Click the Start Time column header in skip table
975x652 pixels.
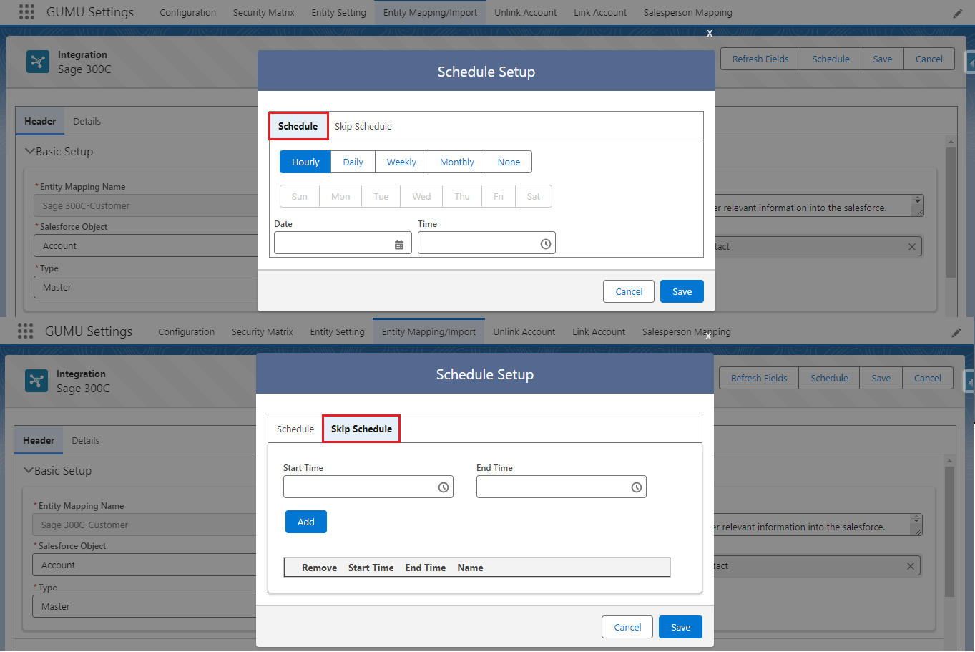pos(371,568)
